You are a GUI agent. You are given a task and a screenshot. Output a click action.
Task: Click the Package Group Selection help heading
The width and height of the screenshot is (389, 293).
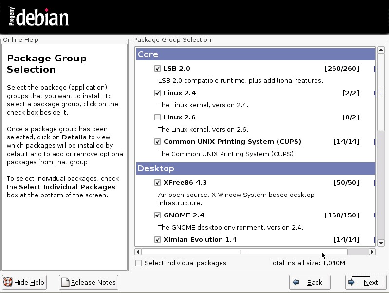pos(47,63)
